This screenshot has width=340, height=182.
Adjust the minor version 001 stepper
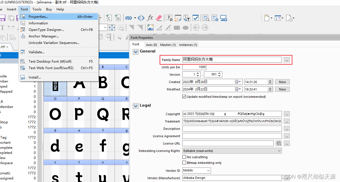(219, 74)
